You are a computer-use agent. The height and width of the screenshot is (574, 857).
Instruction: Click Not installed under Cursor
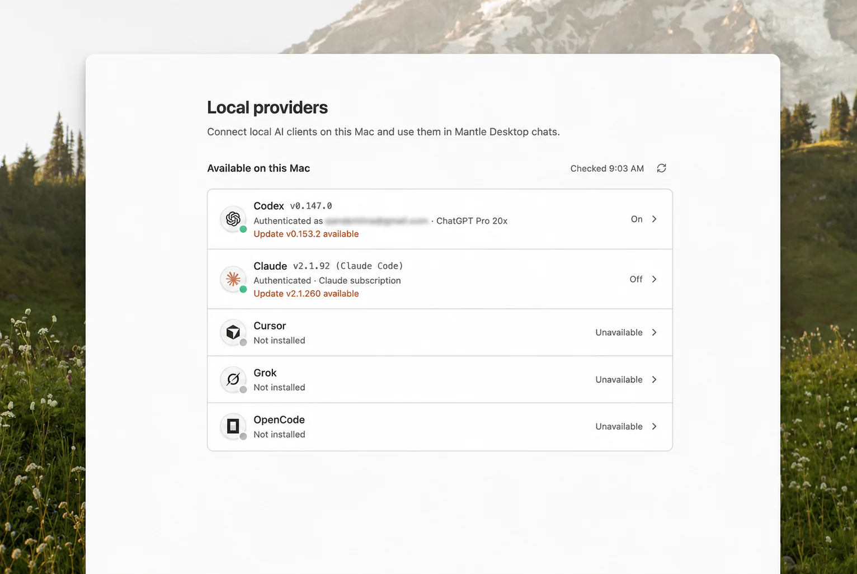(x=279, y=340)
